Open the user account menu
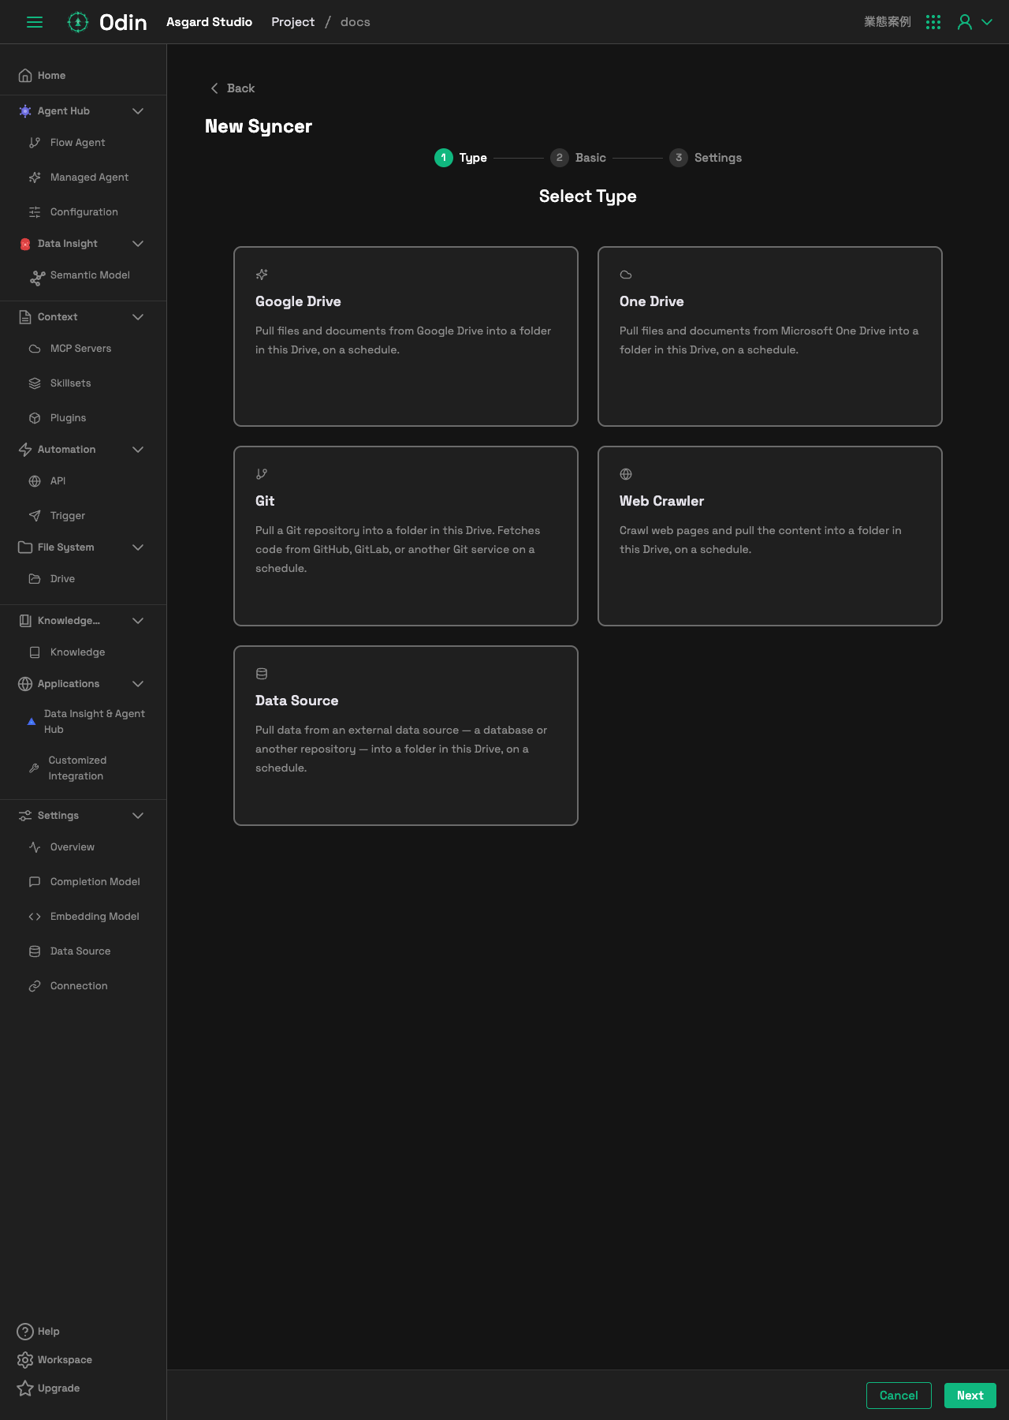The width and height of the screenshot is (1009, 1420). tap(974, 22)
